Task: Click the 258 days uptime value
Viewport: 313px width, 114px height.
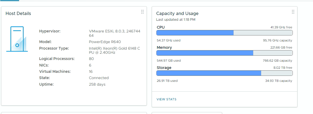Action: click(x=97, y=85)
